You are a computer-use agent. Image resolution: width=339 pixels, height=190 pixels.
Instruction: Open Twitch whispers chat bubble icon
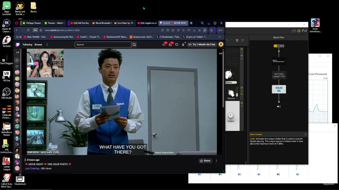tap(177, 45)
